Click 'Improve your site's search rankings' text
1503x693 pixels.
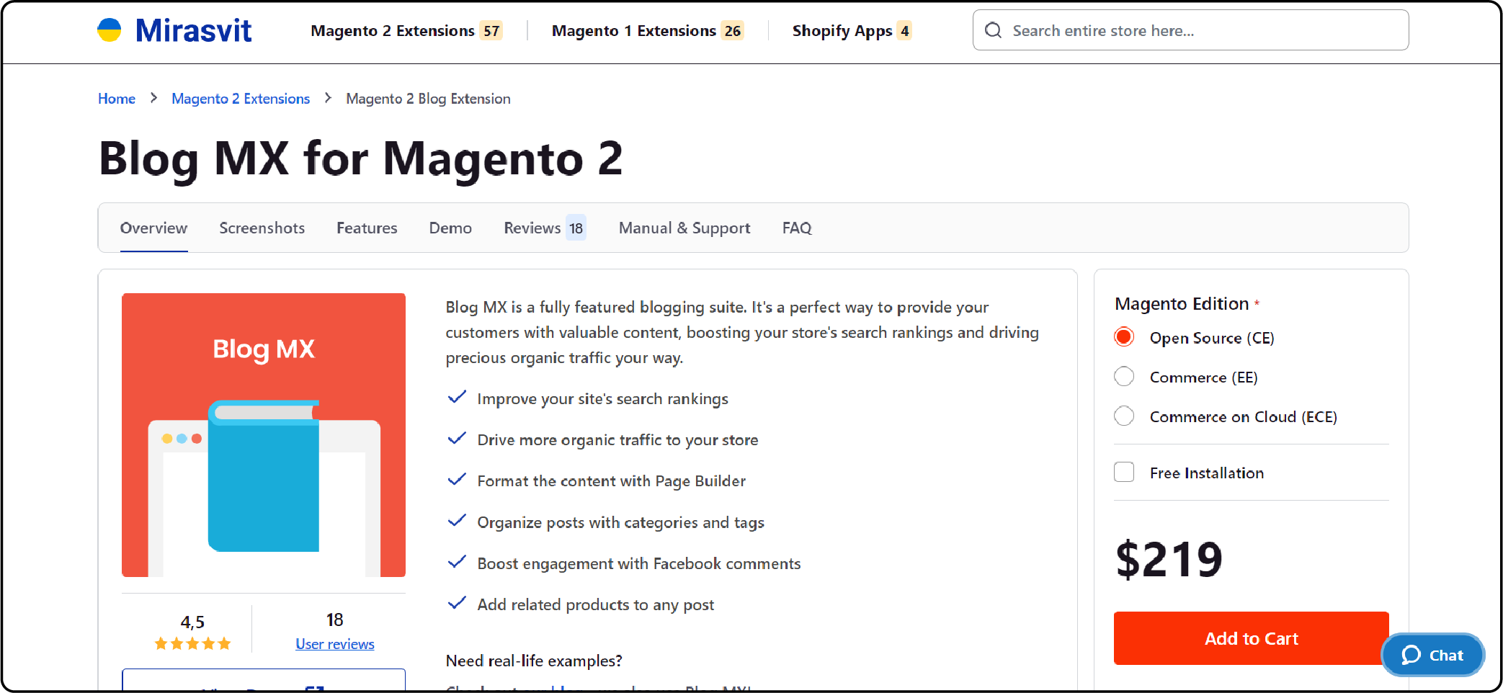602,398
